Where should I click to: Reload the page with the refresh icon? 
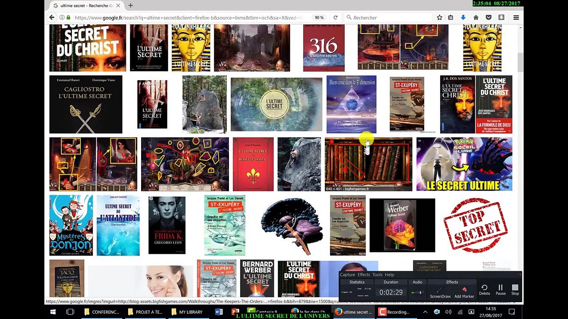pos(335,17)
